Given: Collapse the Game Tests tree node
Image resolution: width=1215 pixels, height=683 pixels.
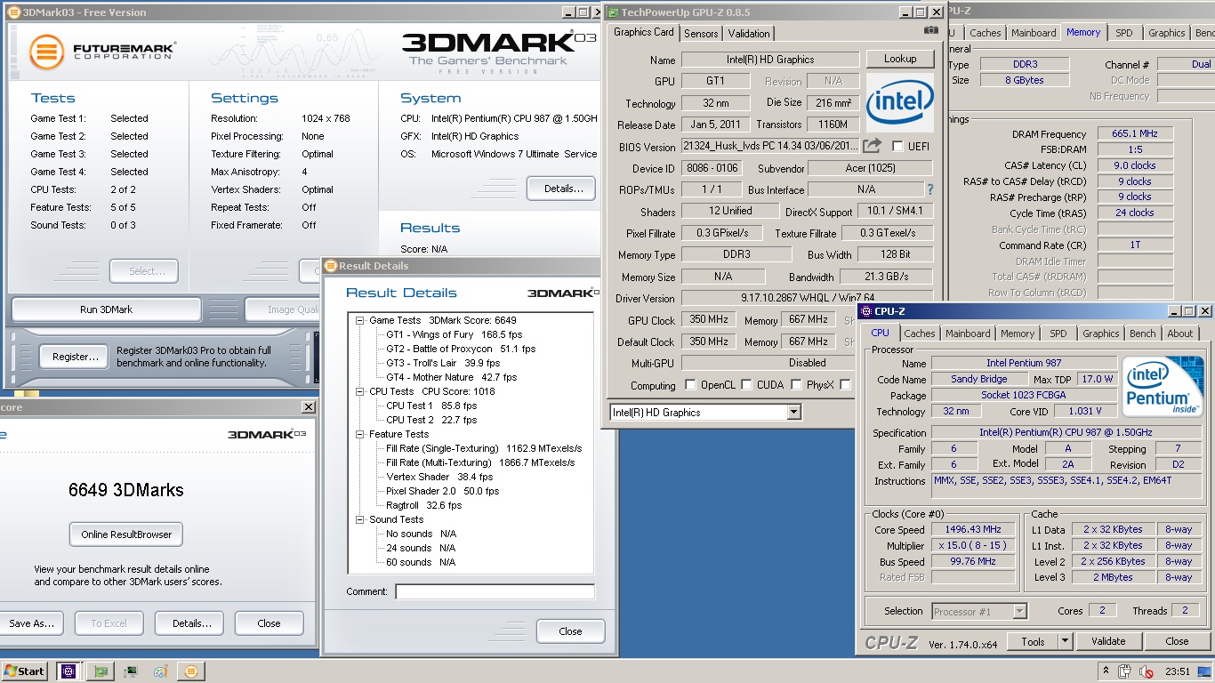Looking at the screenshot, I should (x=360, y=320).
